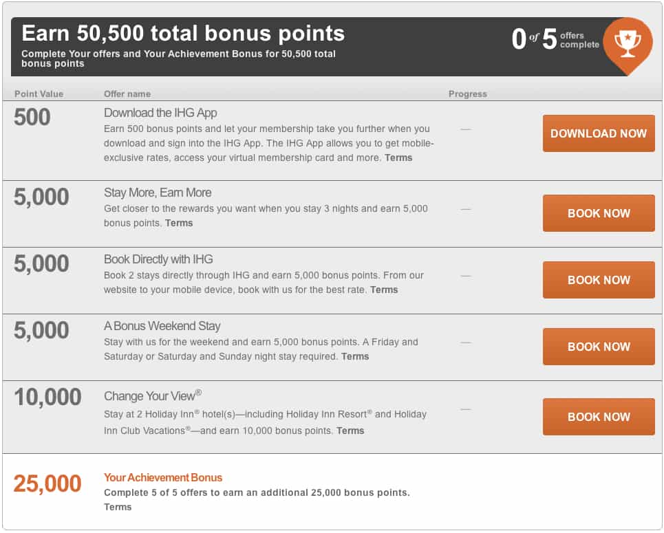Open Terms for the IHG App offer
Screen dimensions: 664x533
400,157
